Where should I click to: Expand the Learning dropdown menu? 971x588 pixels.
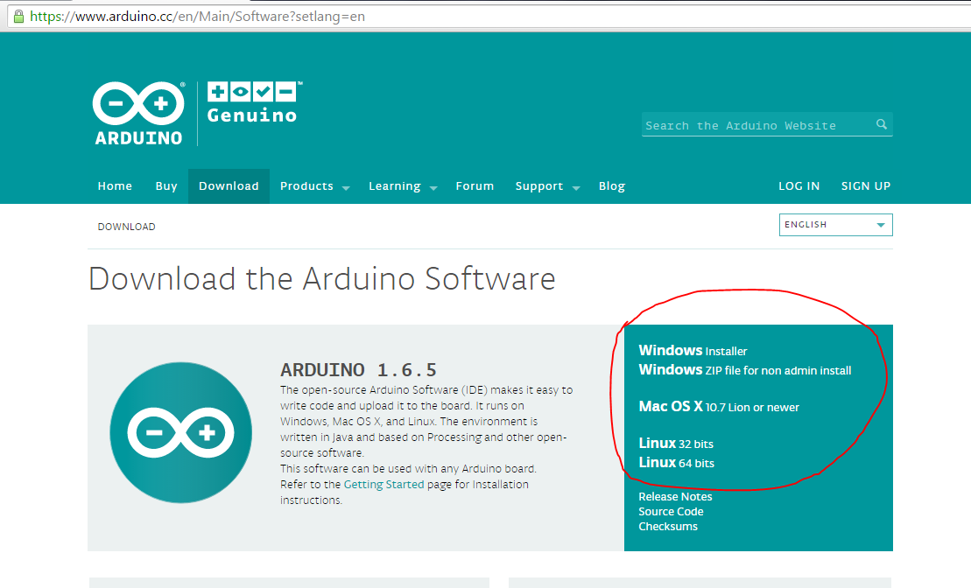(x=403, y=185)
